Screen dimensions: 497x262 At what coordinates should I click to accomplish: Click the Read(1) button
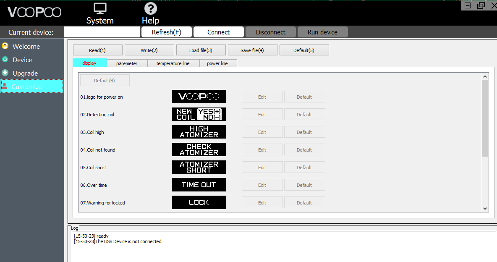point(97,50)
